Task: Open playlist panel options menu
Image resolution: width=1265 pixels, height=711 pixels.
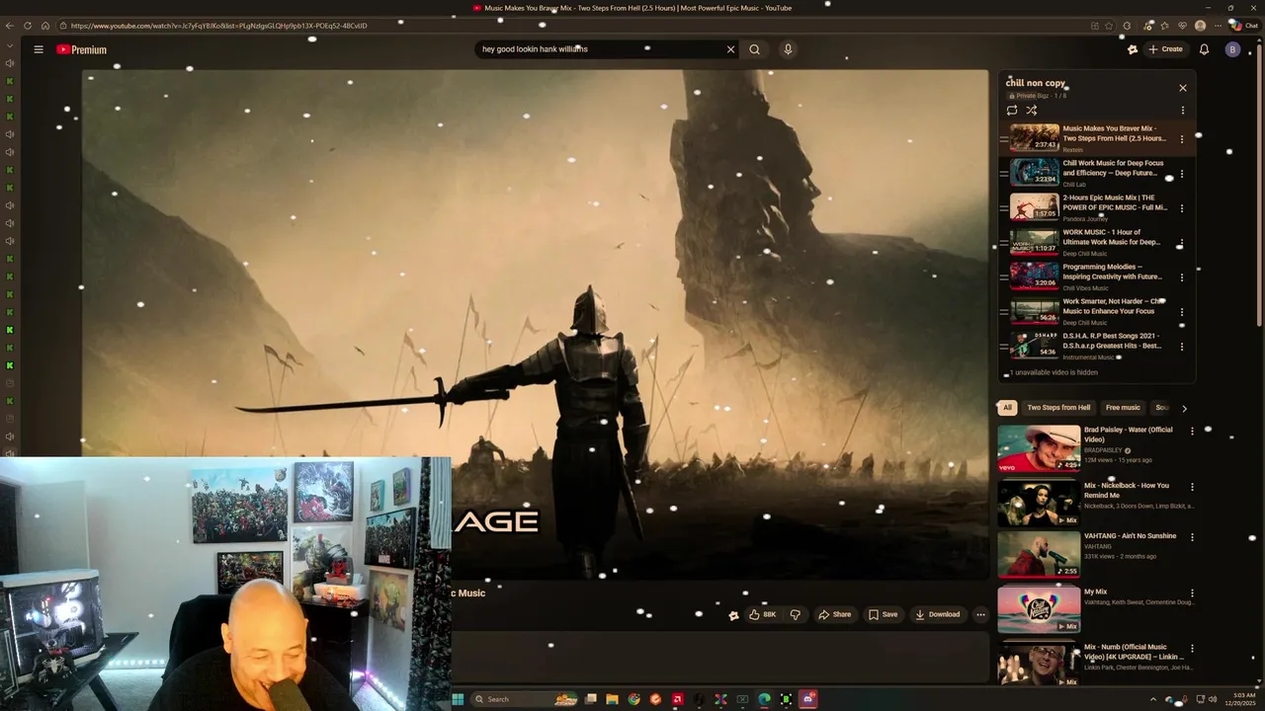Action: tap(1182, 111)
